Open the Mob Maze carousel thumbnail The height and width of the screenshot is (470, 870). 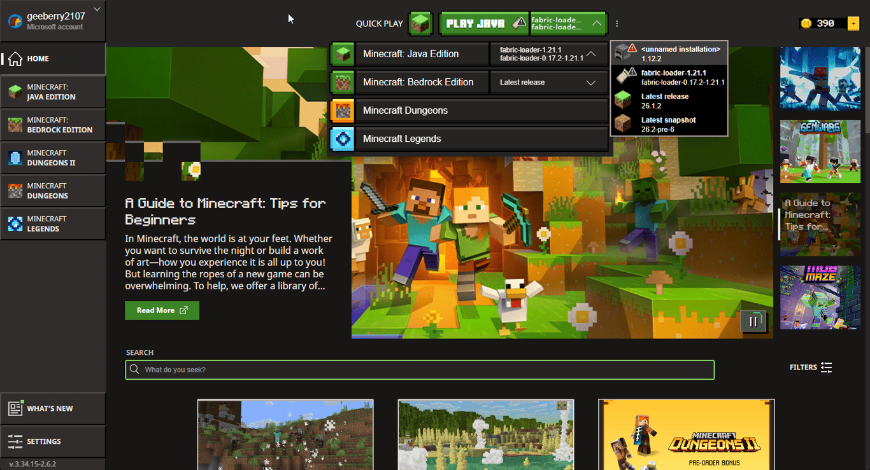[820, 298]
